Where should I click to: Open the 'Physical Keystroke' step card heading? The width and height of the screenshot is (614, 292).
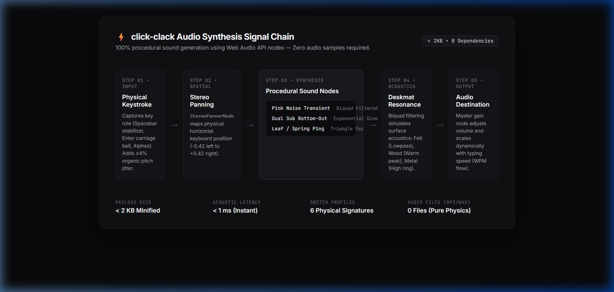[137, 101]
